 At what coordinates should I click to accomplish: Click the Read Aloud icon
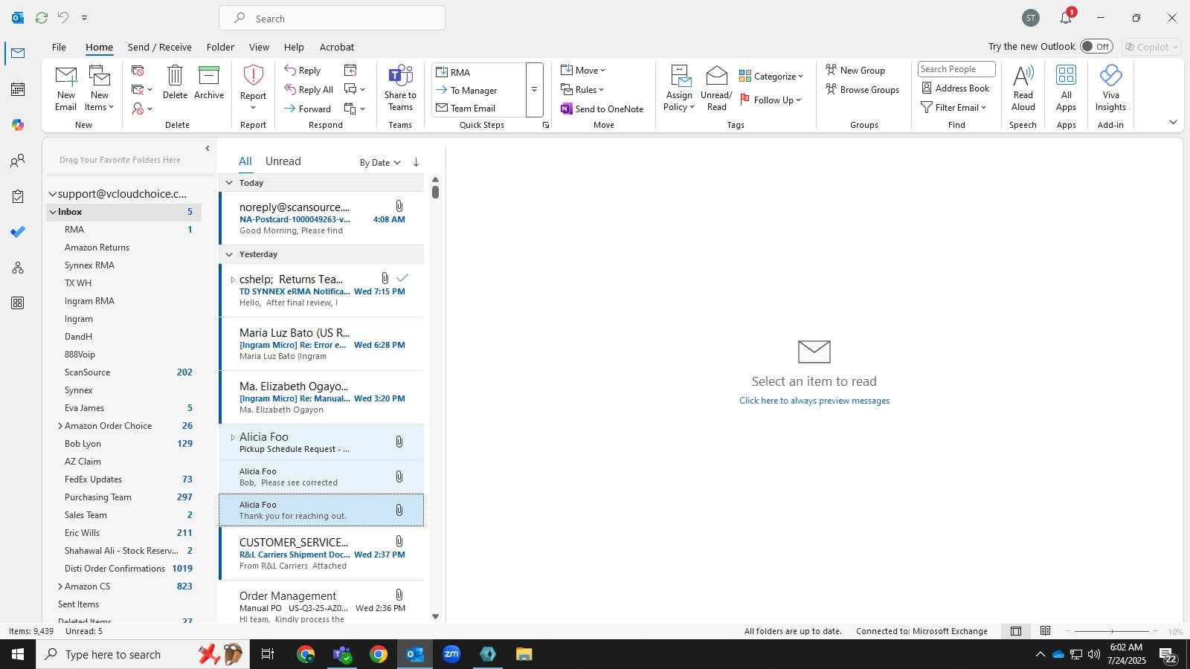tap(1023, 76)
